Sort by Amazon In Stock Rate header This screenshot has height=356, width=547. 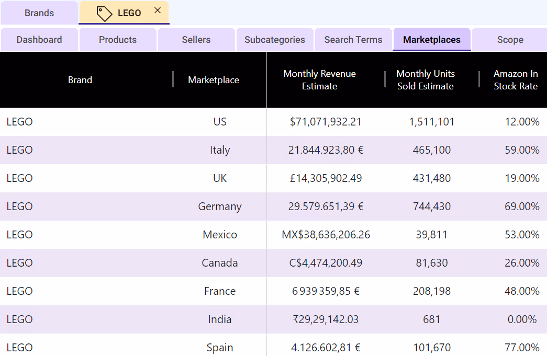coord(516,80)
